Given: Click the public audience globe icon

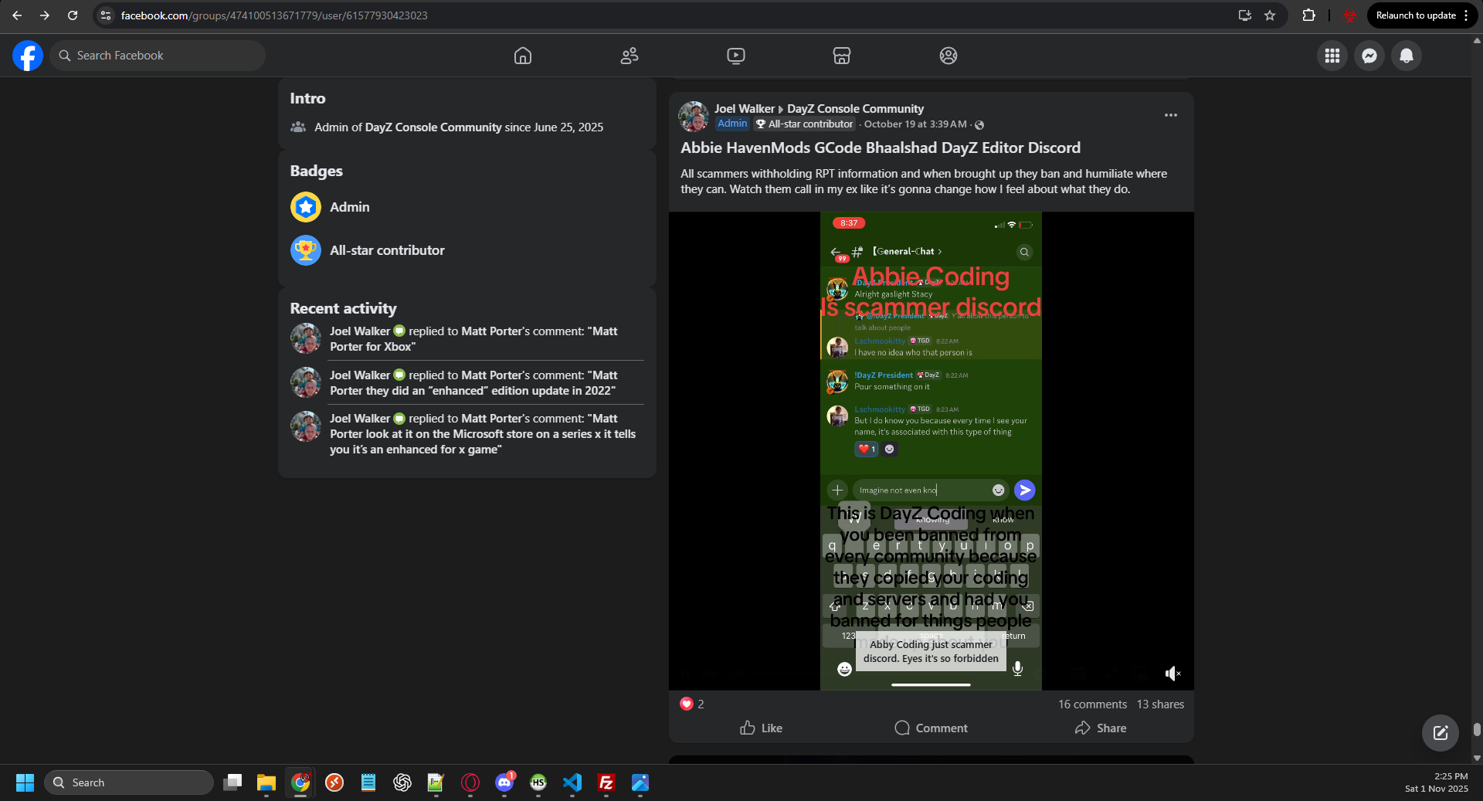Looking at the screenshot, I should coord(979,125).
